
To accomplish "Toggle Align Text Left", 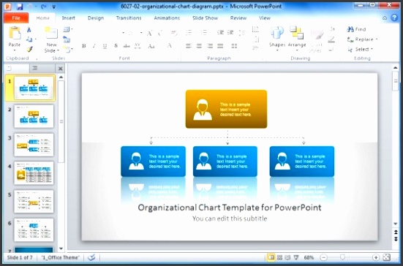I will 189,46.
